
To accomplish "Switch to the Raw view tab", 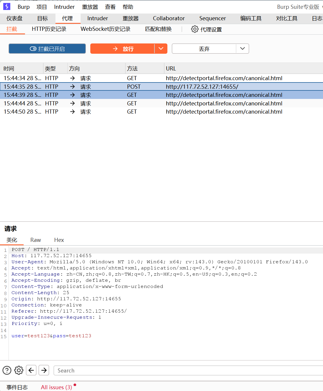I will pos(36,240).
